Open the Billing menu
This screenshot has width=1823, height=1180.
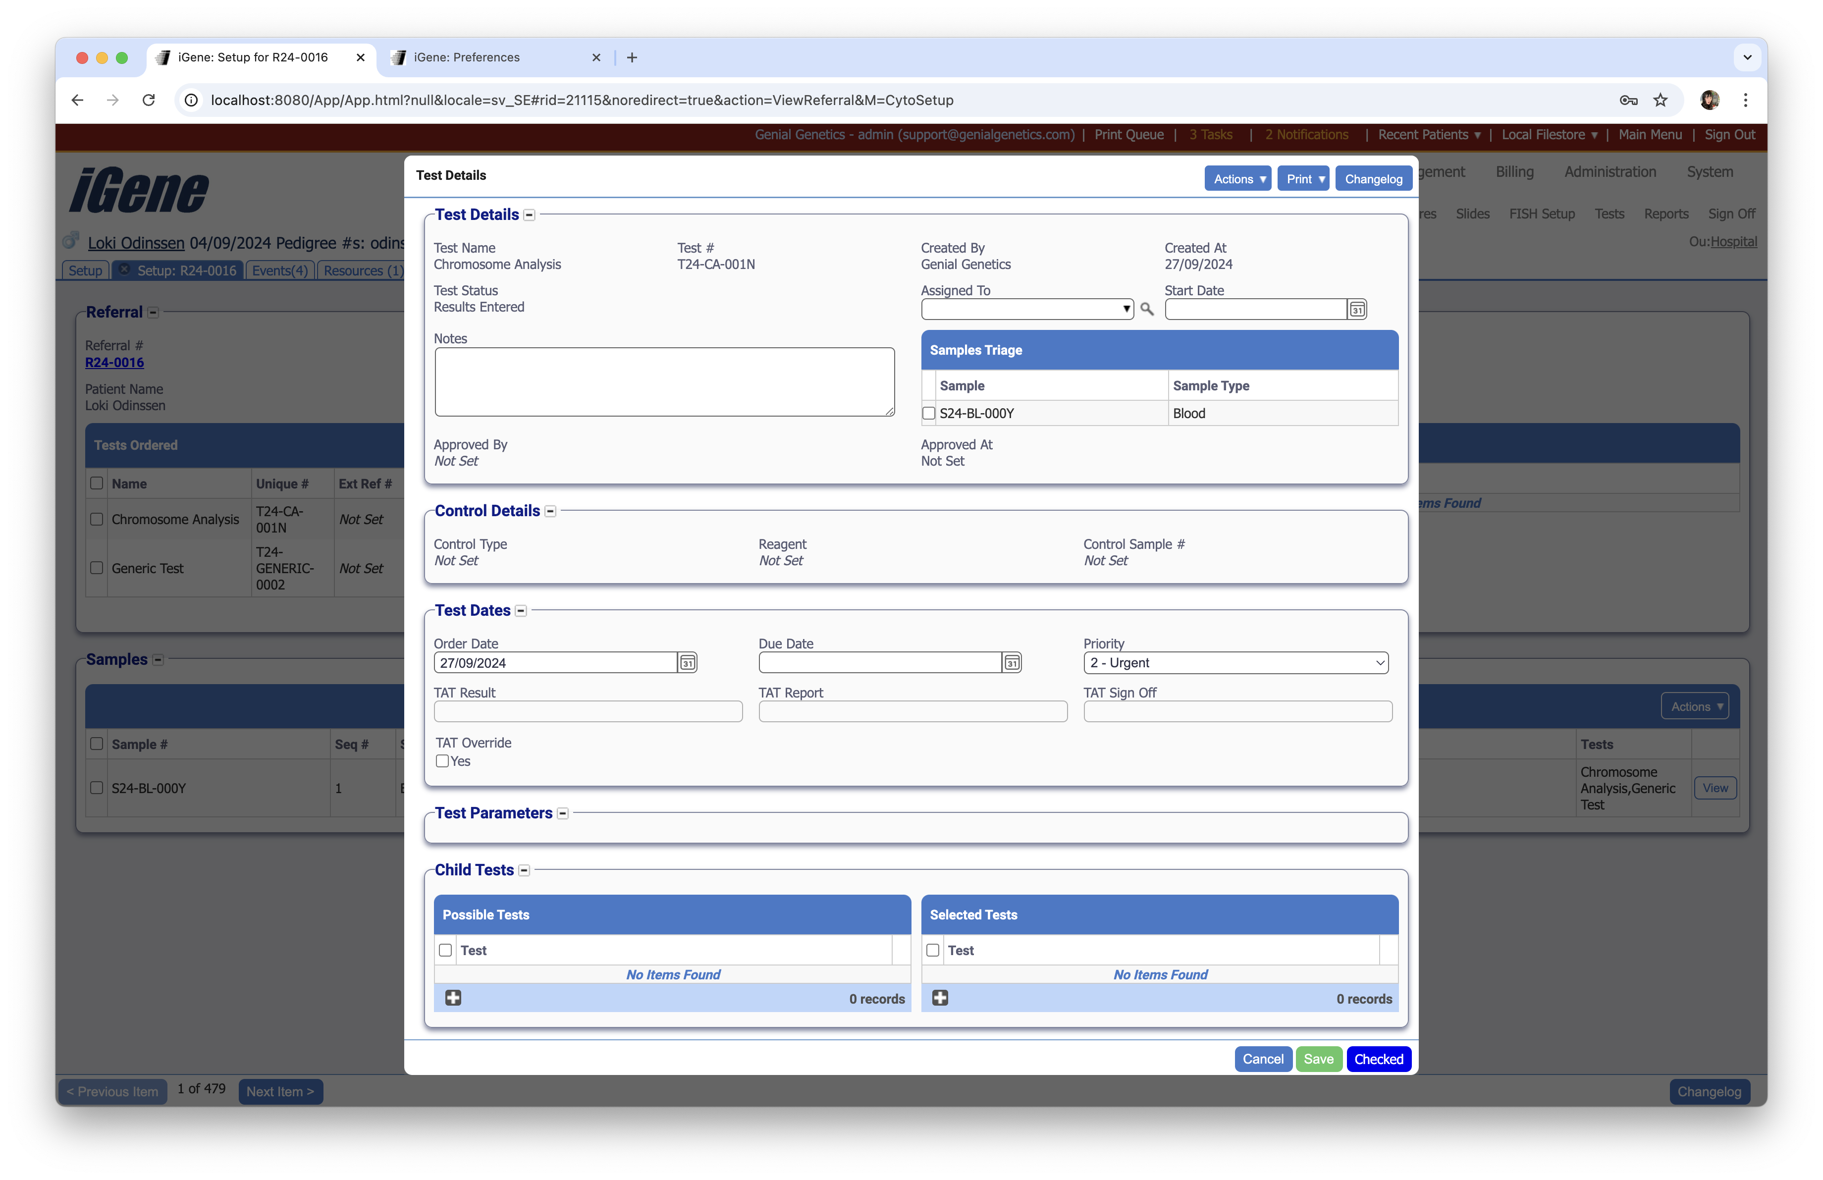click(1514, 171)
